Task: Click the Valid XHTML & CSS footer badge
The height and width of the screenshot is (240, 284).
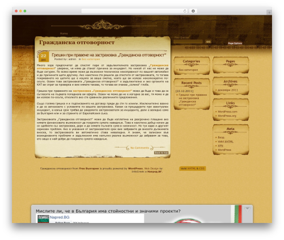Action: [193, 169]
